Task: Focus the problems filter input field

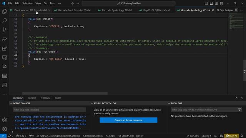Action: (204, 110)
